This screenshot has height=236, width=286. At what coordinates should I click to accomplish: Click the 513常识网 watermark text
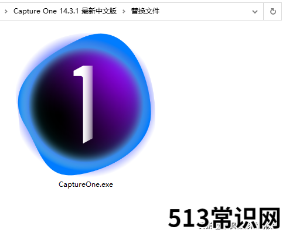tap(224, 218)
